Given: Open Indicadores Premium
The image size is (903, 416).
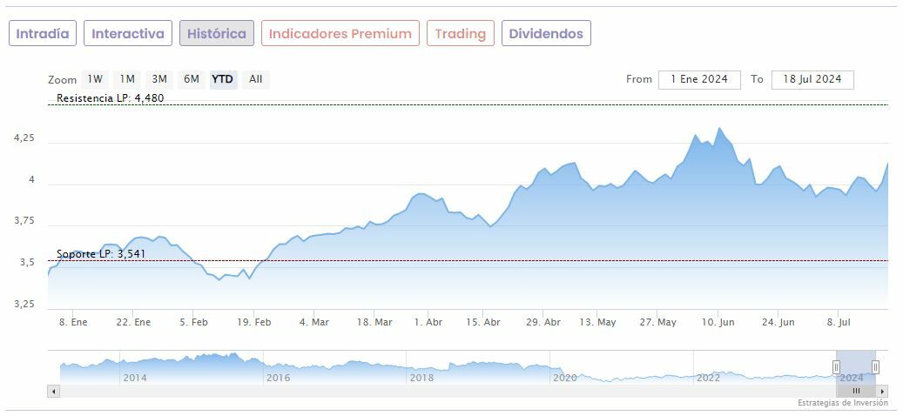Looking at the screenshot, I should tap(340, 34).
